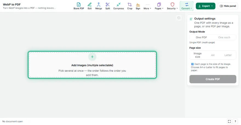Click the No document open status text
This screenshot has height=125, width=241.
point(12,121)
